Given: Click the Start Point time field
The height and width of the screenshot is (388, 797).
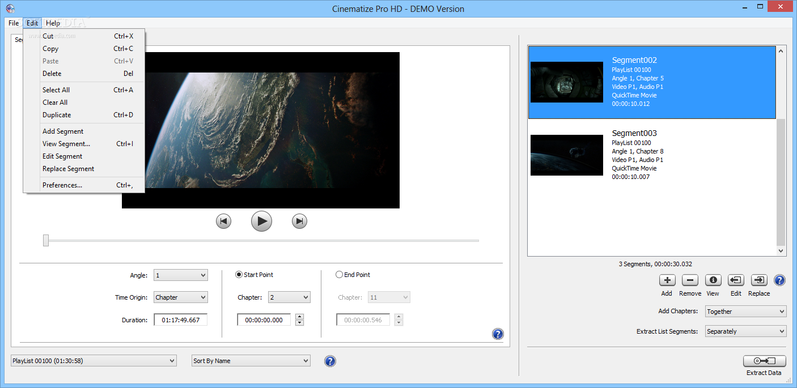Looking at the screenshot, I should 264,320.
